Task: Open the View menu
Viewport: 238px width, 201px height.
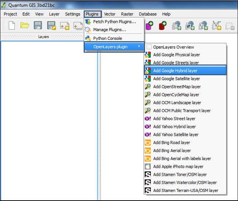Action: [39, 14]
